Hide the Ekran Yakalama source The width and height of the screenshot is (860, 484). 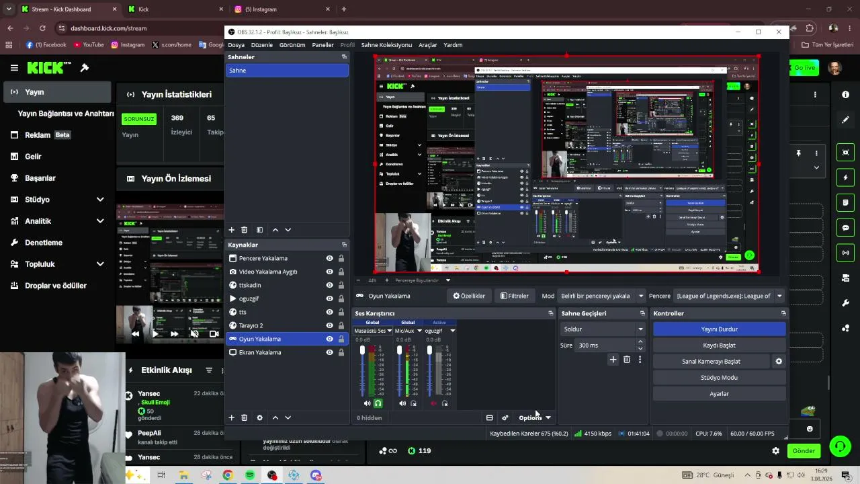[329, 352]
